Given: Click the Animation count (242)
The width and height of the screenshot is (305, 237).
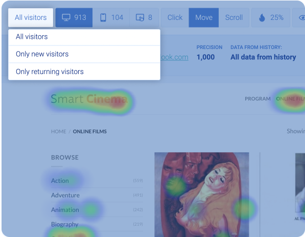Looking at the screenshot, I should pyautogui.click(x=138, y=210).
